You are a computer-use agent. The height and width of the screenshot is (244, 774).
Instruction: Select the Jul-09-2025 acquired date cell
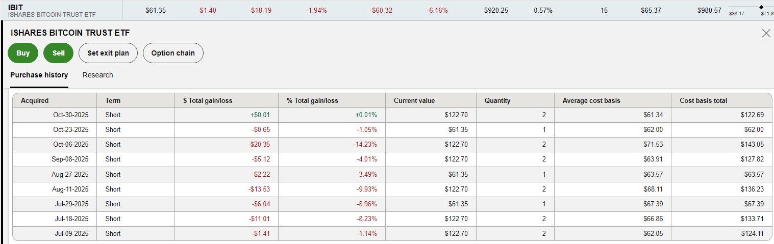71,234
